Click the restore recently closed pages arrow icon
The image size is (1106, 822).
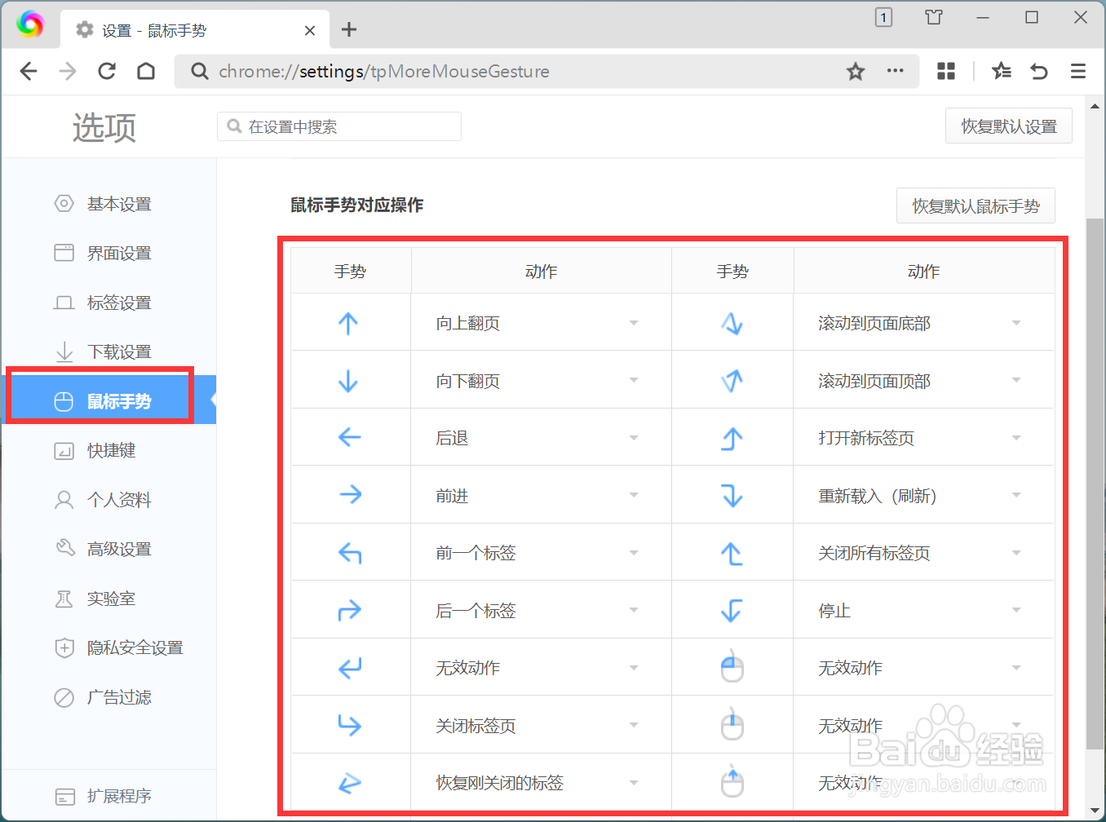coord(1038,71)
